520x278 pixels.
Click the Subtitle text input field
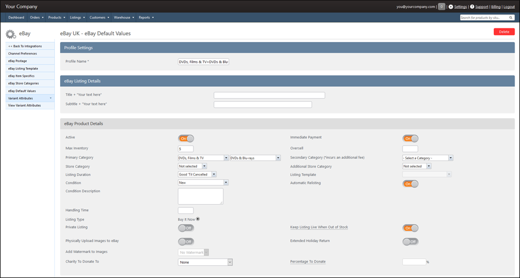(262, 105)
